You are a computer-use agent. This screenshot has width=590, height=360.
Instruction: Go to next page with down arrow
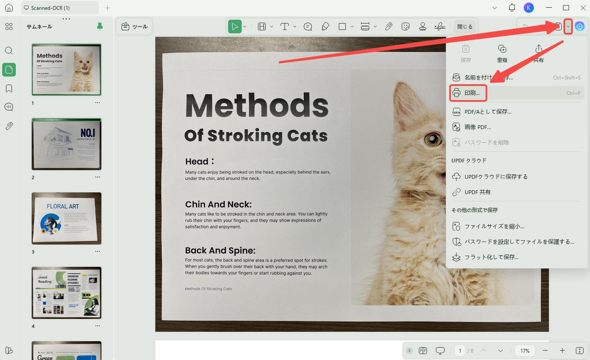click(x=501, y=351)
